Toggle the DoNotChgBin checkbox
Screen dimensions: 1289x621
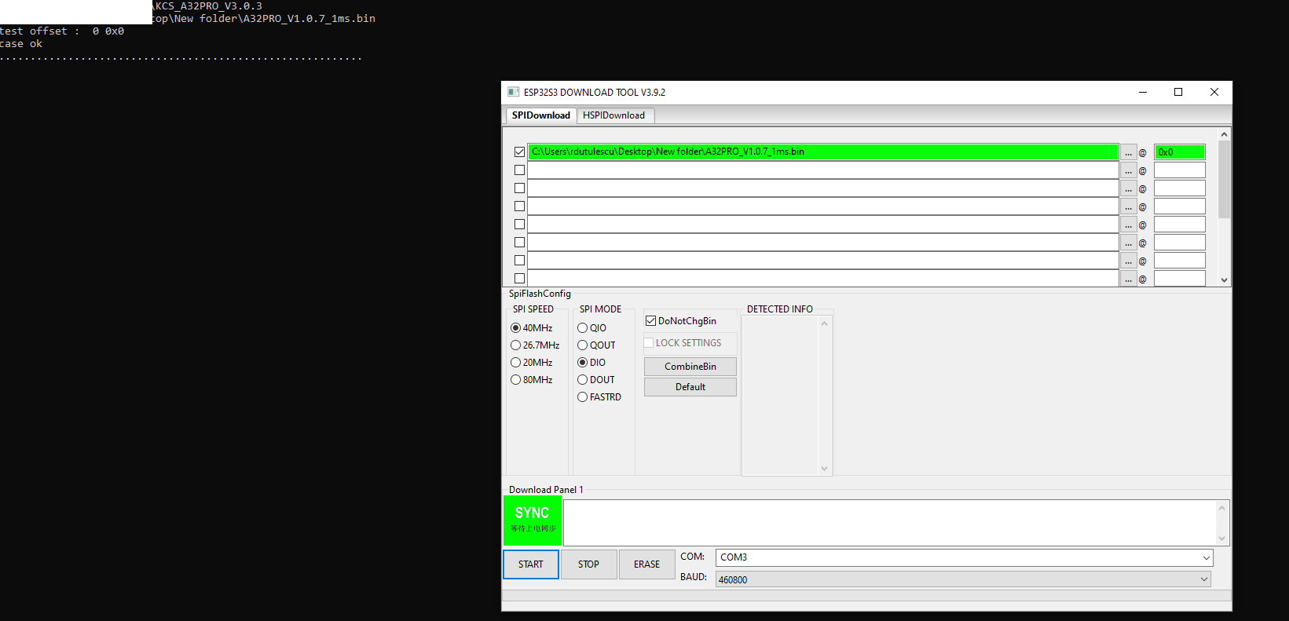tap(650, 320)
